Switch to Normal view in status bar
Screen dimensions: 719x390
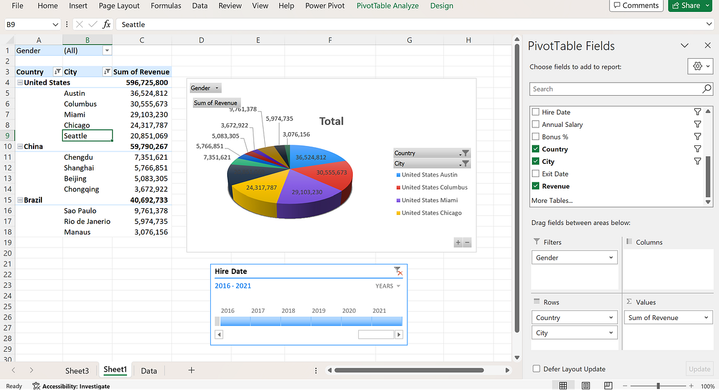562,386
